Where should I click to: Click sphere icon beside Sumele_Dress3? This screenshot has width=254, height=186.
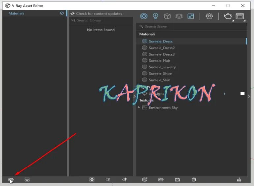(144, 54)
